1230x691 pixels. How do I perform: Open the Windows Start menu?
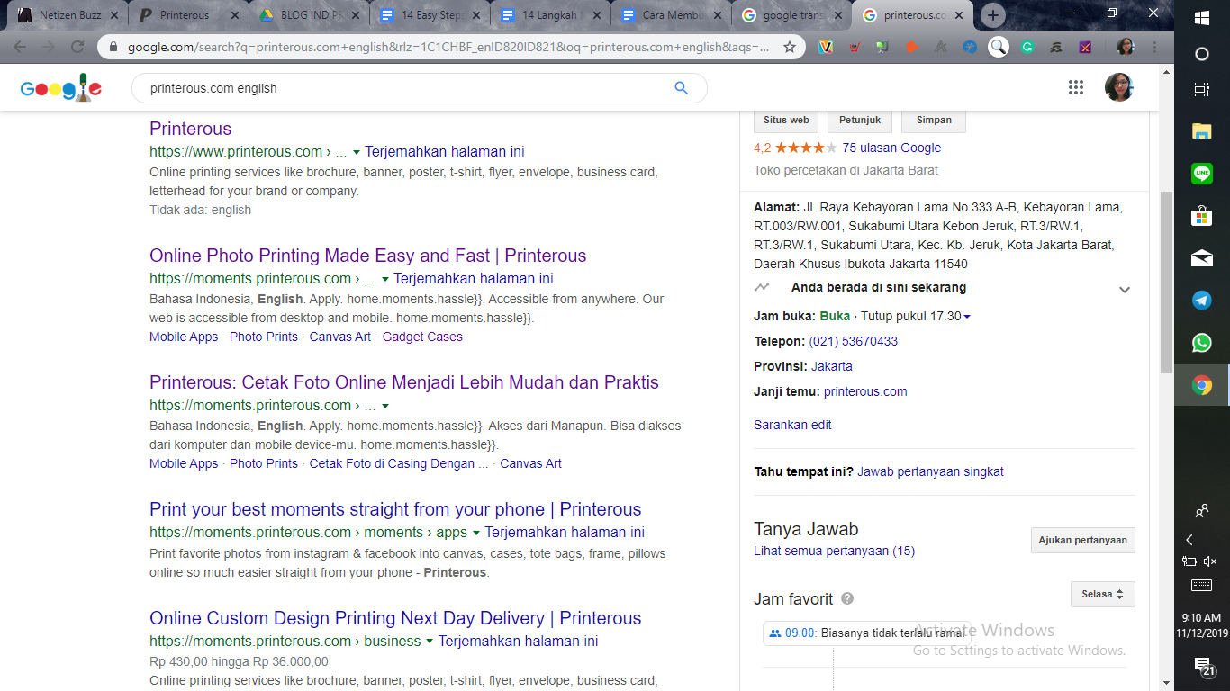pos(1201,17)
